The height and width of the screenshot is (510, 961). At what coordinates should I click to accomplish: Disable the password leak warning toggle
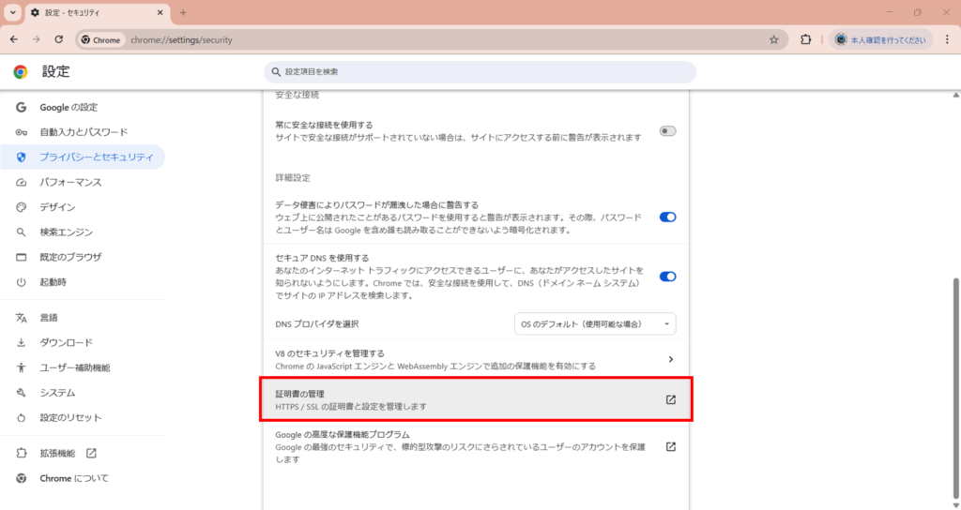(667, 217)
